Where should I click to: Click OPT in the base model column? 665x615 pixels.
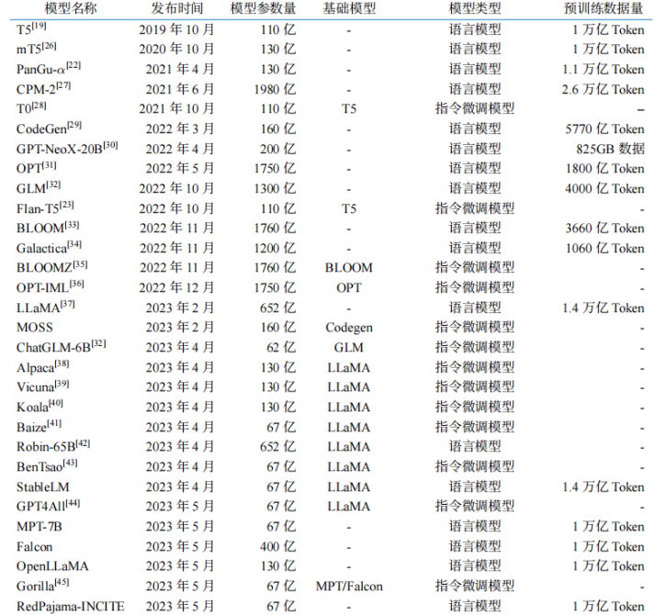tap(349, 287)
